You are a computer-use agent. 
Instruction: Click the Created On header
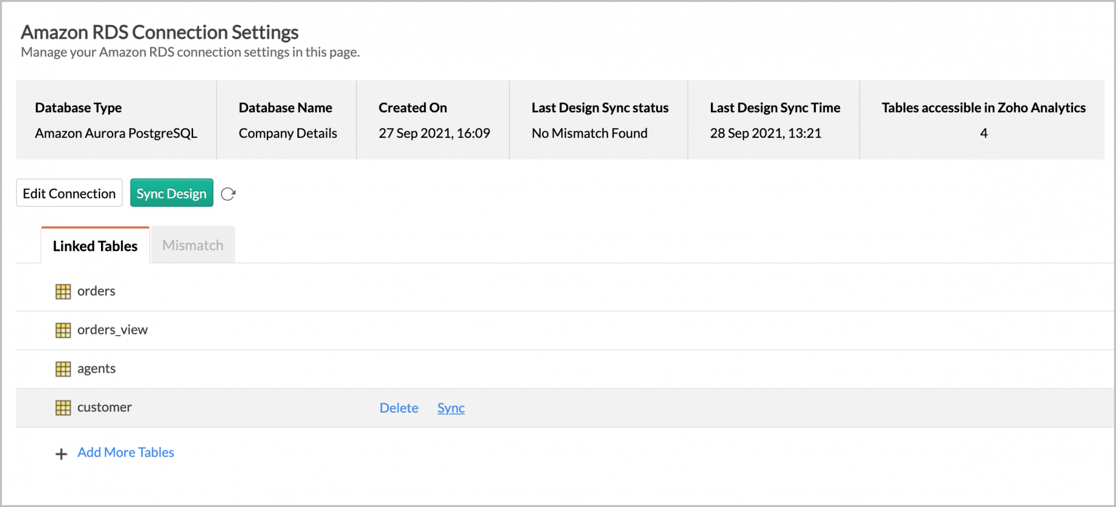(x=413, y=108)
